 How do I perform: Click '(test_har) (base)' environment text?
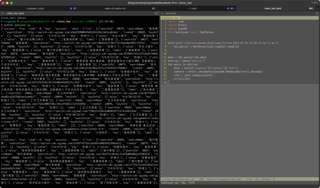tap(14, 18)
